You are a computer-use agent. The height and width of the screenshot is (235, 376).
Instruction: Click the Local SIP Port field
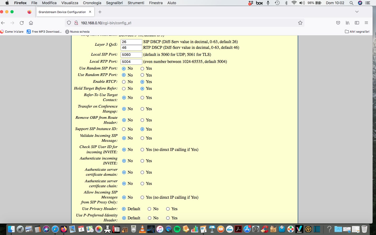click(x=131, y=55)
